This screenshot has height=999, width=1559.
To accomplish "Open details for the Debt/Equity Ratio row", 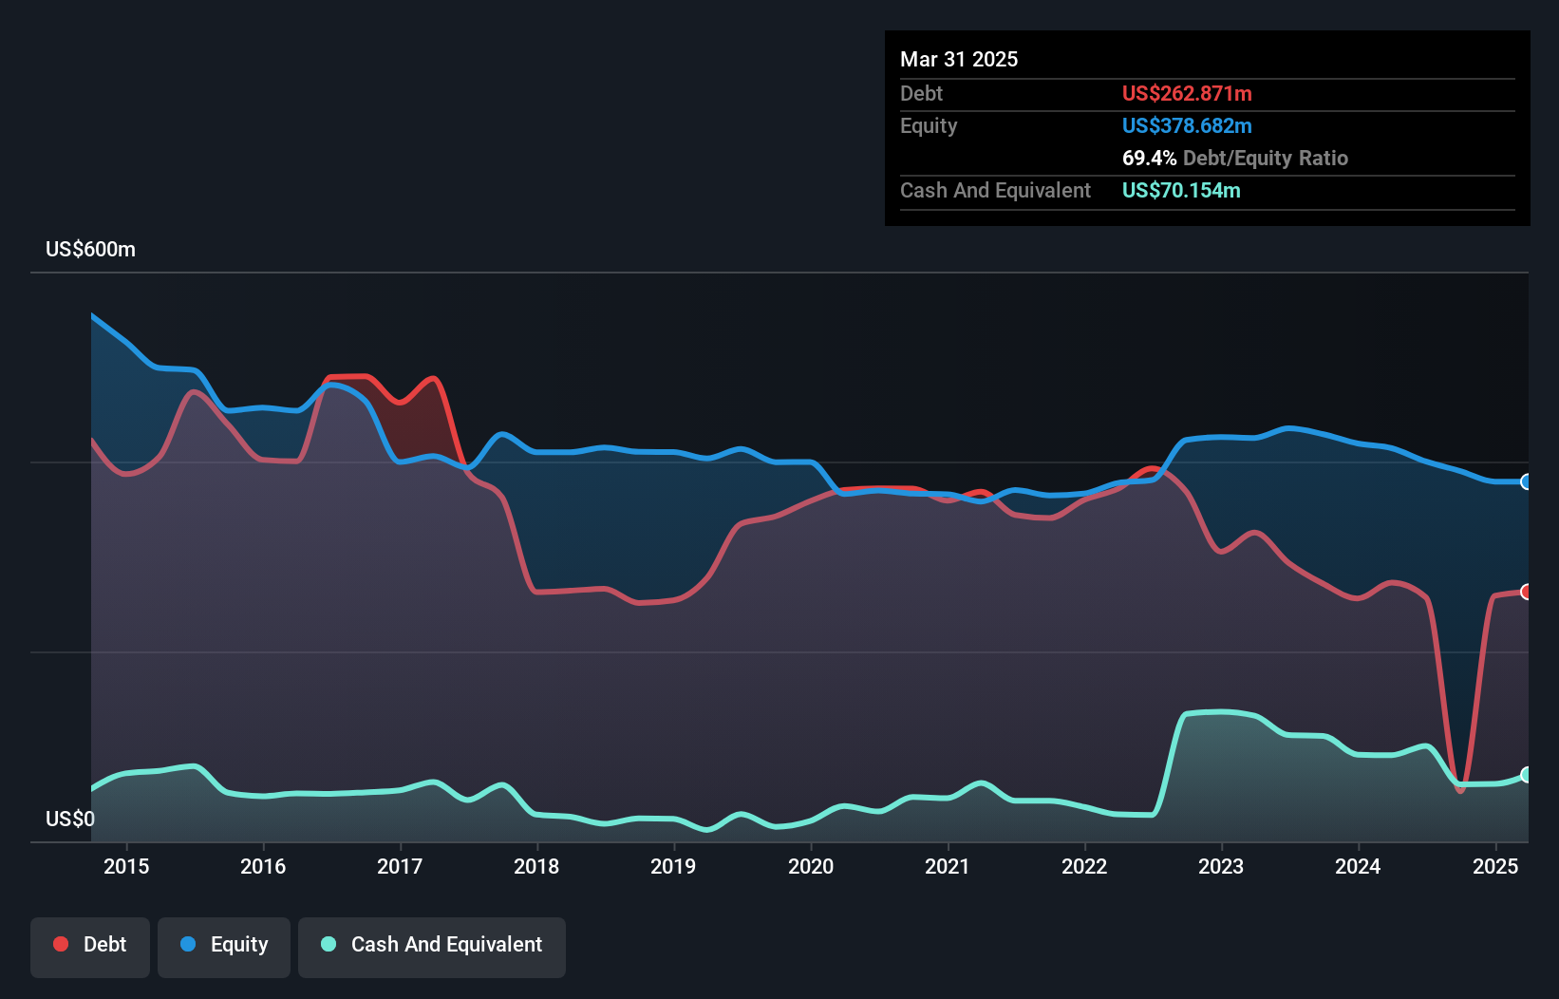I will (x=1234, y=158).
